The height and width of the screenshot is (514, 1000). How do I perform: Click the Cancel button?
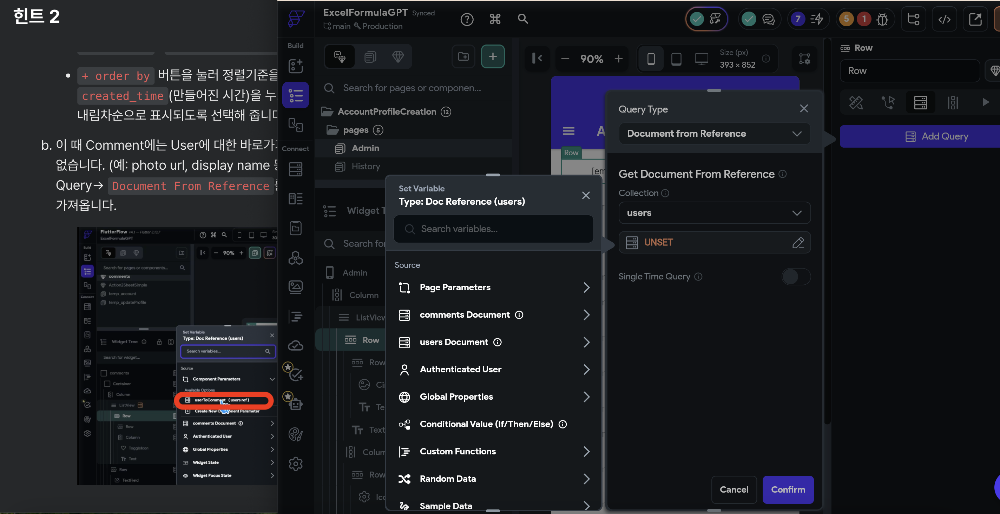(734, 489)
